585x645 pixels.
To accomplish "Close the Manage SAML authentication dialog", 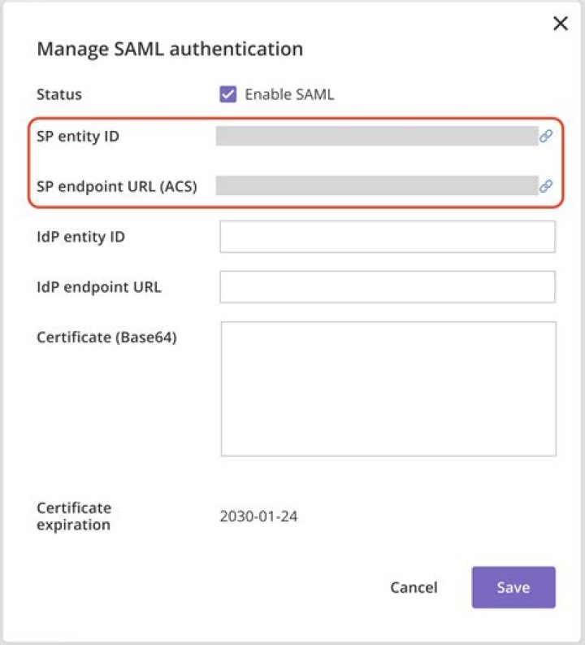I will point(560,24).
